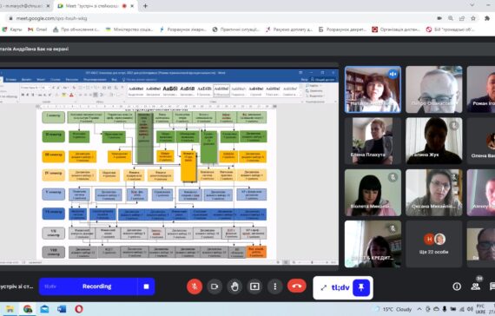
Task: Select the 'Ще 22 особи' participants tile
Action: pyautogui.click(x=433, y=244)
